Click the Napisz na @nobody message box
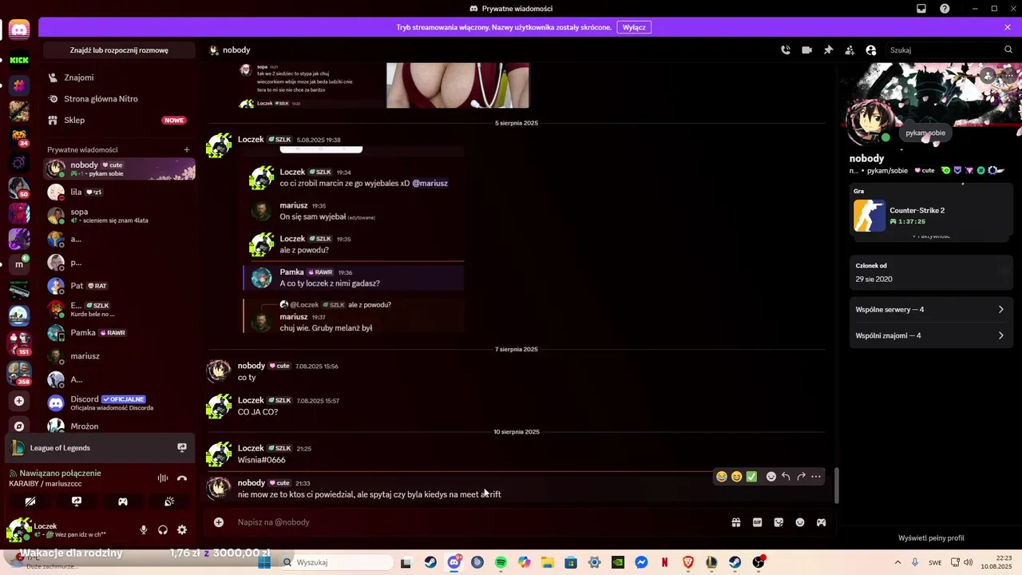 point(479,522)
